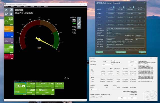Screen dimensions: 160x103
Task: Click the cloud upload baseline icon
Action: [x=6, y=14]
